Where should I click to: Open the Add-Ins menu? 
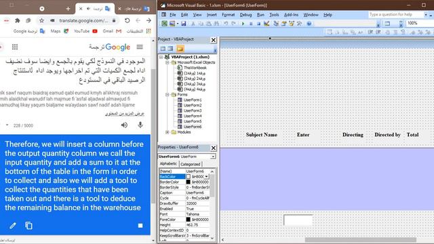tap(291, 15)
